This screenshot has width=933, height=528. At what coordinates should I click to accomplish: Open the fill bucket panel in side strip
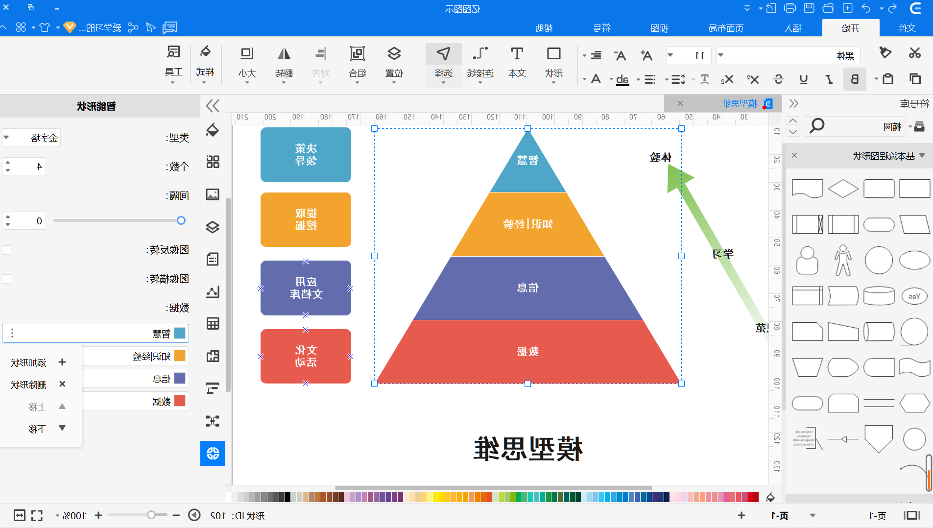click(213, 130)
